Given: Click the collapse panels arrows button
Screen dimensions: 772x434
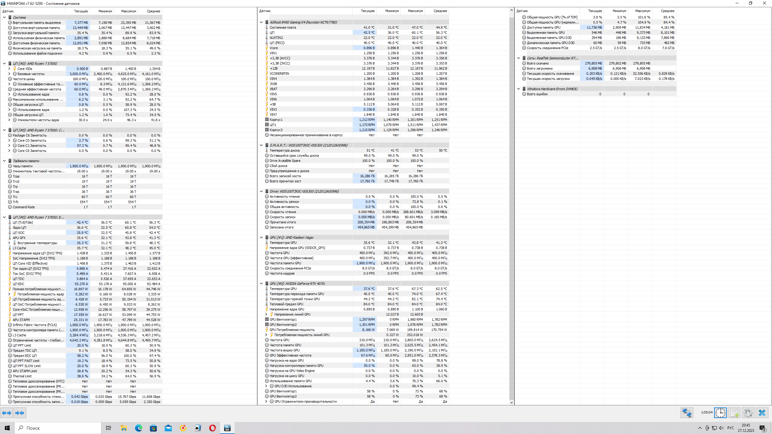Looking at the screenshot, I should (x=20, y=413).
